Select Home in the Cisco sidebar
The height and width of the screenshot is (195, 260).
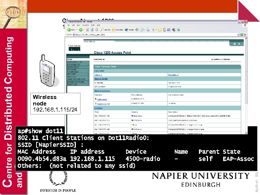[x=78, y=59]
